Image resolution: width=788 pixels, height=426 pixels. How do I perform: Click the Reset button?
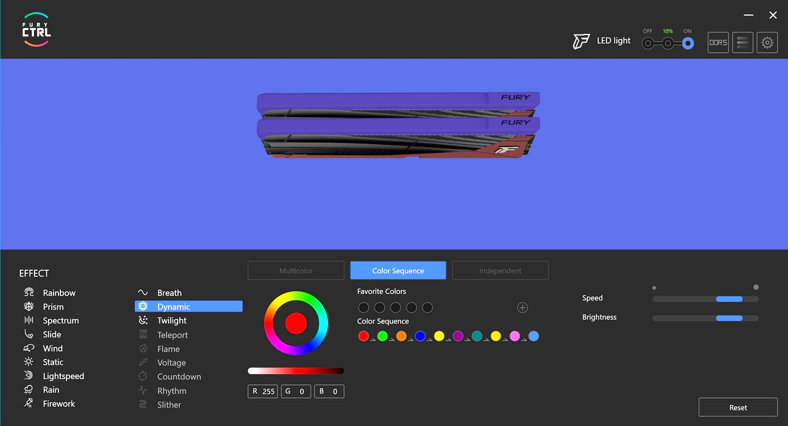click(x=738, y=407)
